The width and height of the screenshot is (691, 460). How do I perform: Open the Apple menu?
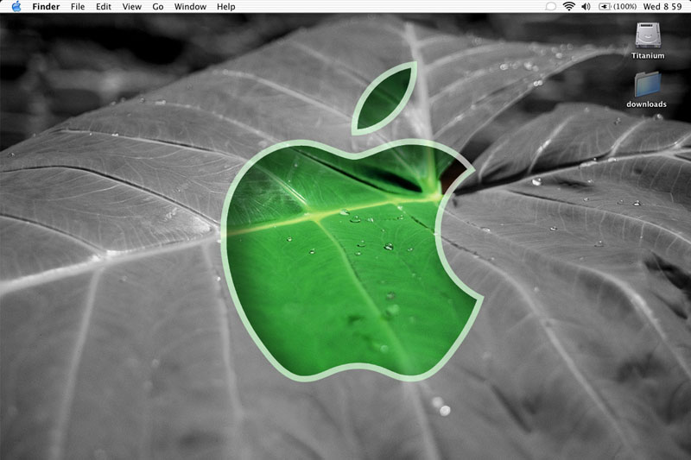pos(16,7)
